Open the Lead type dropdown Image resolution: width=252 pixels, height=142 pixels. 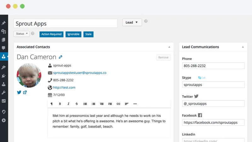point(132,22)
